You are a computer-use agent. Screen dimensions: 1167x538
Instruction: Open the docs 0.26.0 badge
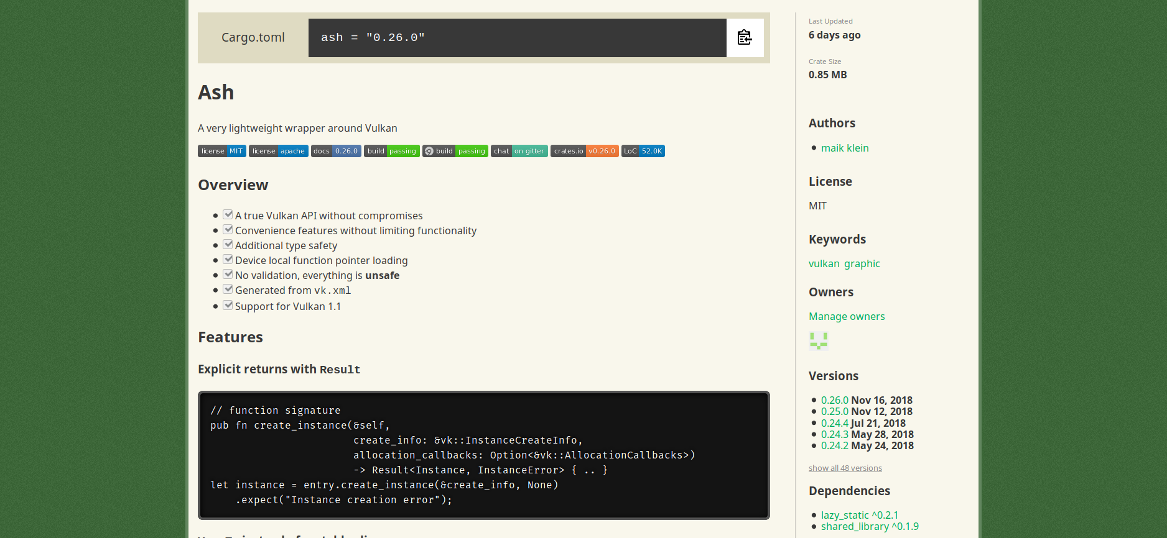pyautogui.click(x=336, y=151)
